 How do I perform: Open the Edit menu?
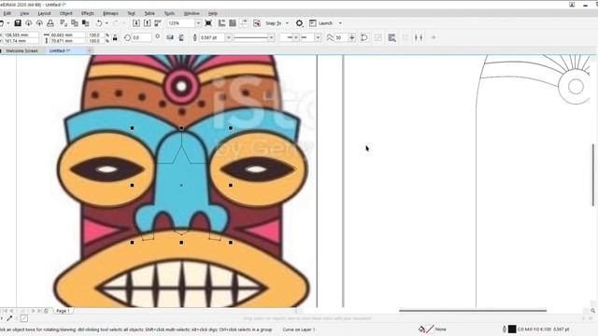[x=7, y=13]
